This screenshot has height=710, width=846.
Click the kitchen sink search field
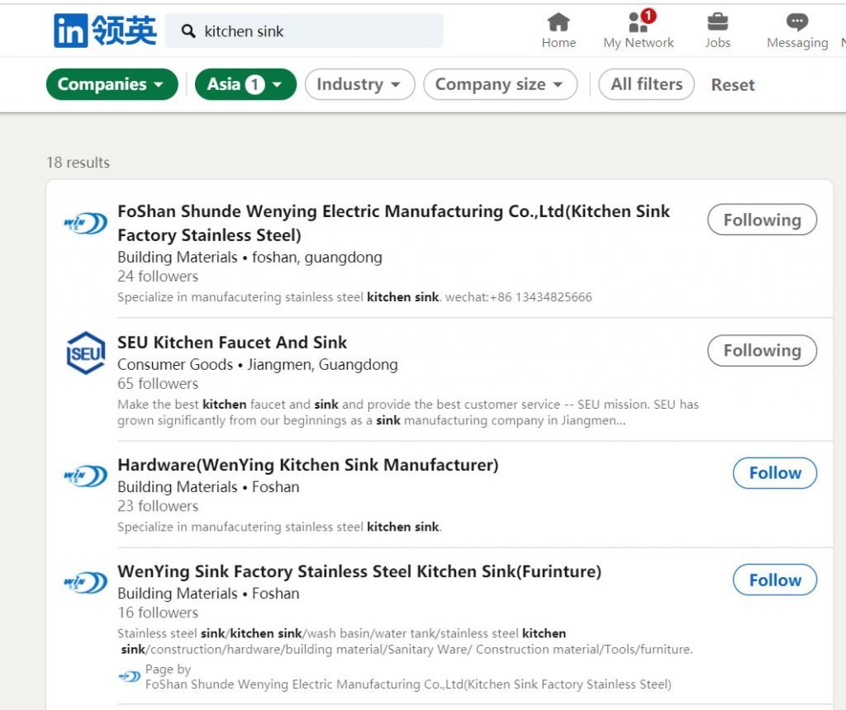click(x=304, y=31)
